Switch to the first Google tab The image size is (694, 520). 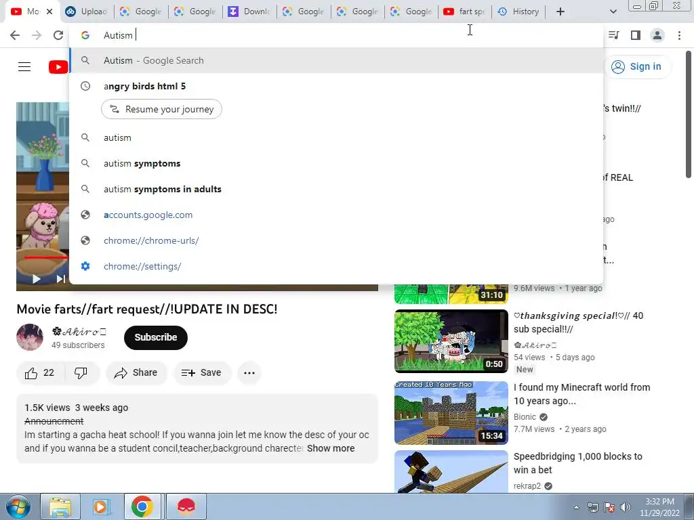tap(141, 12)
